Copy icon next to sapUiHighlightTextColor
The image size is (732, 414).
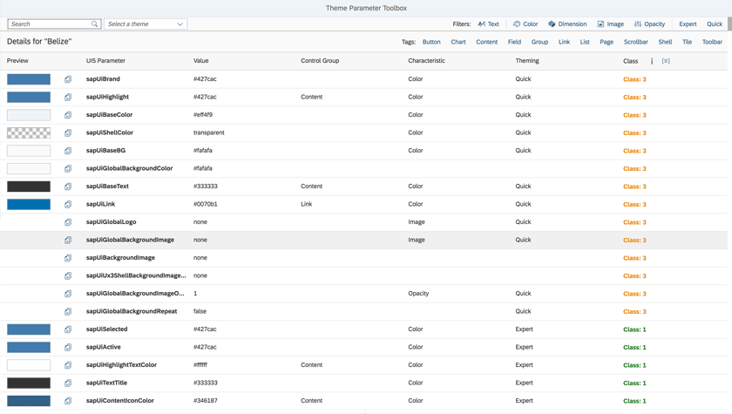click(68, 365)
